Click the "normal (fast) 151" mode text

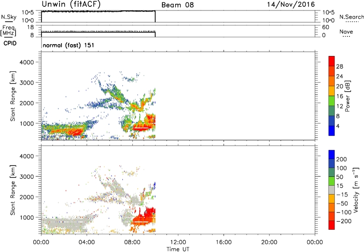point(69,45)
